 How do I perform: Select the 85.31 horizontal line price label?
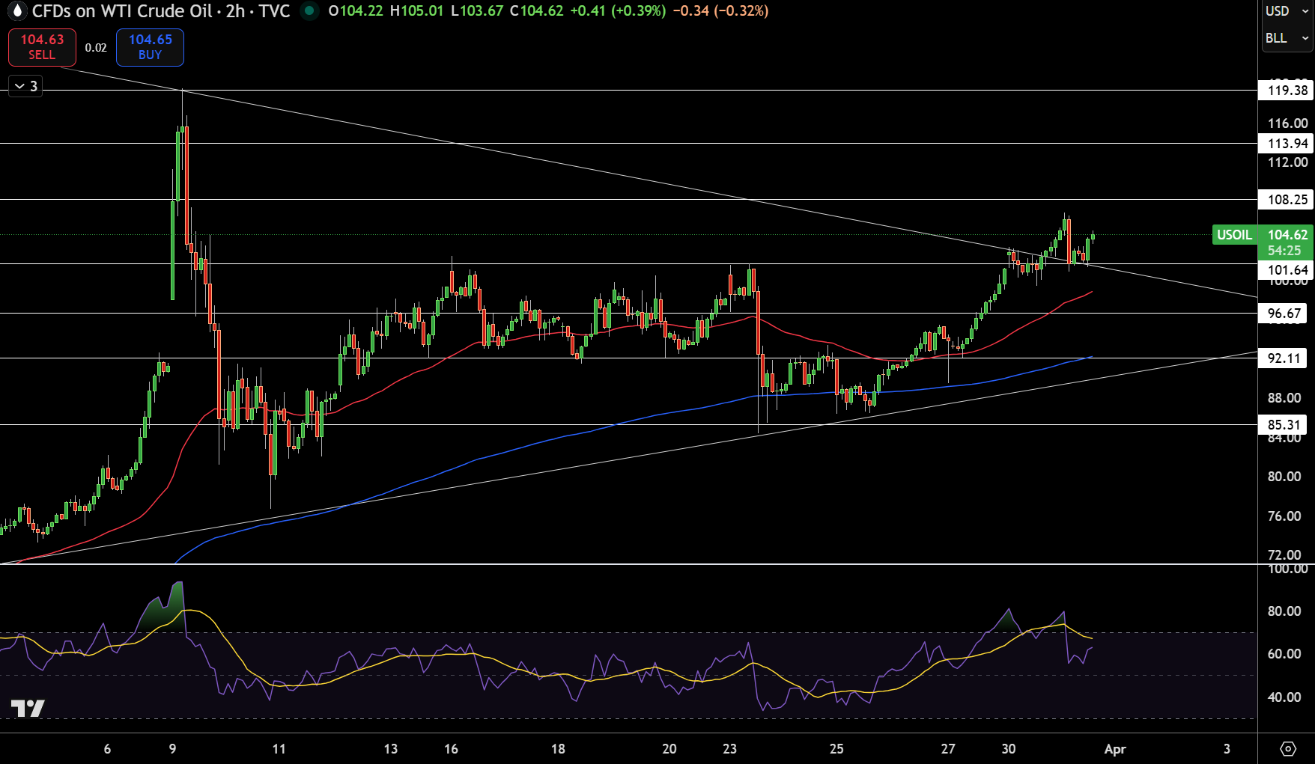[1284, 425]
